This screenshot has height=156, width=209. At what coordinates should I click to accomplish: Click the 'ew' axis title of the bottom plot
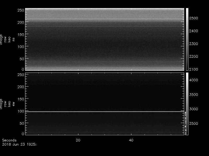[14, 104]
